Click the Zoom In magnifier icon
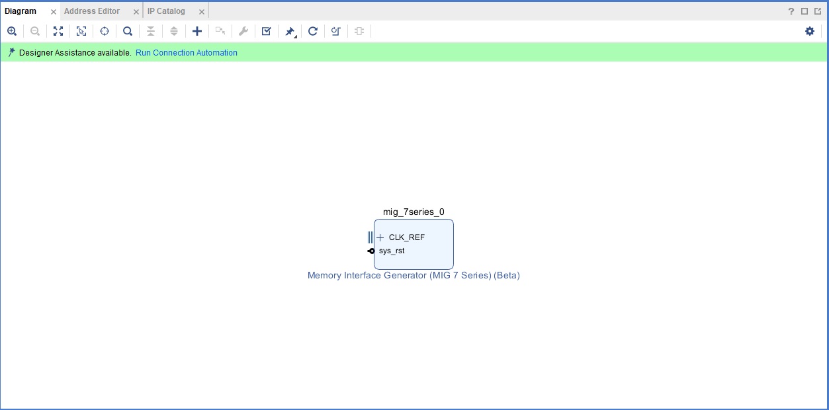This screenshot has width=829, height=410. pos(12,31)
